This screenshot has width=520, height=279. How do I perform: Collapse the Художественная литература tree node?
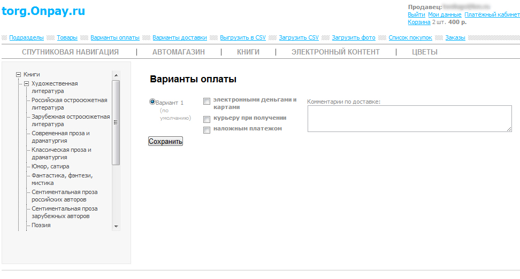pos(26,84)
